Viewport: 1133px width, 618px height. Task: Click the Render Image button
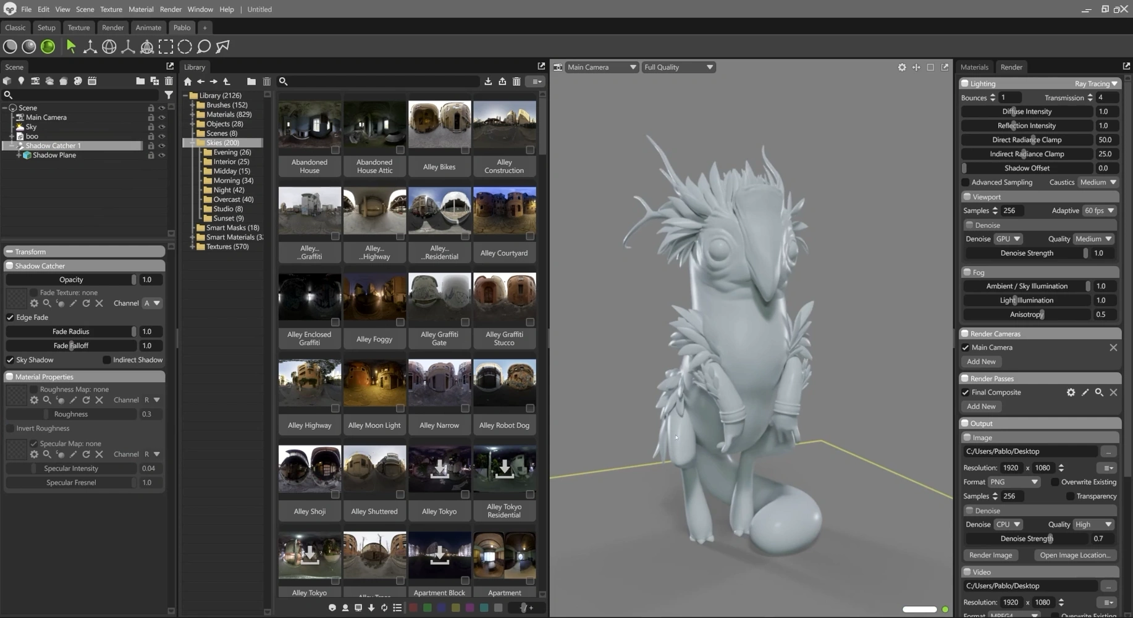[990, 555]
